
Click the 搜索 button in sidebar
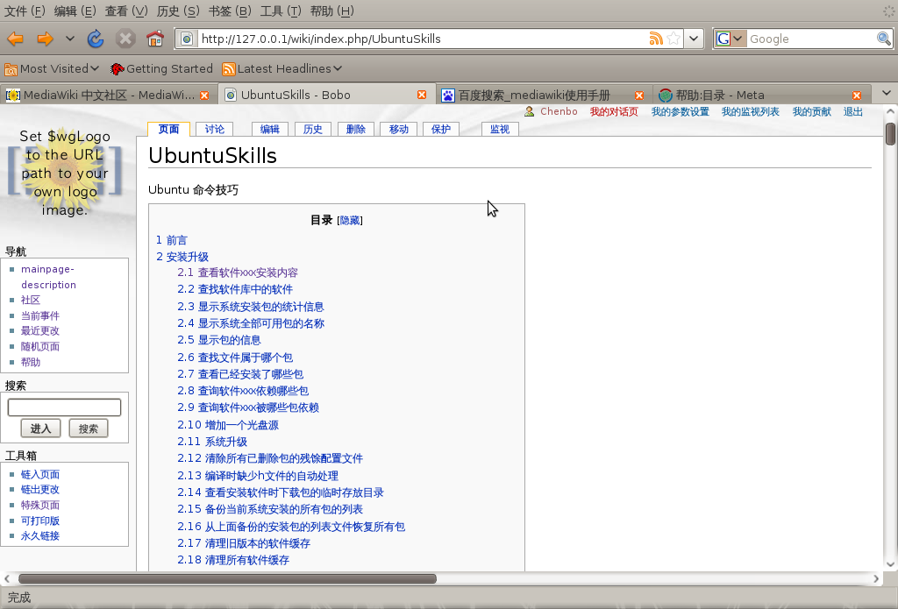pos(89,428)
